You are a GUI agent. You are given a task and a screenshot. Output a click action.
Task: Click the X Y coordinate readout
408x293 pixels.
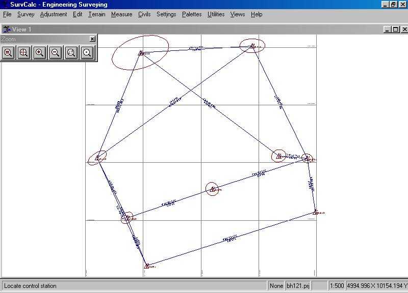point(377,286)
